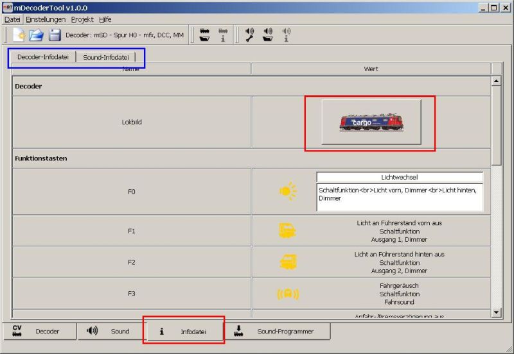Open the Datei menu
Image resolution: width=514 pixels, height=354 pixels.
click(12, 20)
